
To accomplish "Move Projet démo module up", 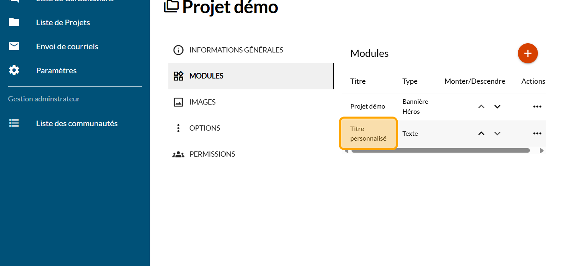I will click(x=481, y=107).
